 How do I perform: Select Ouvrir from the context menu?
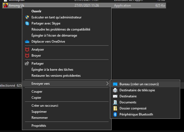point(36,11)
